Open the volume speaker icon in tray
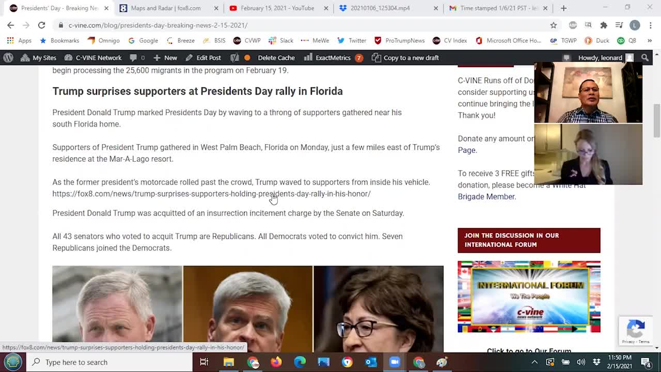 pos(581,362)
